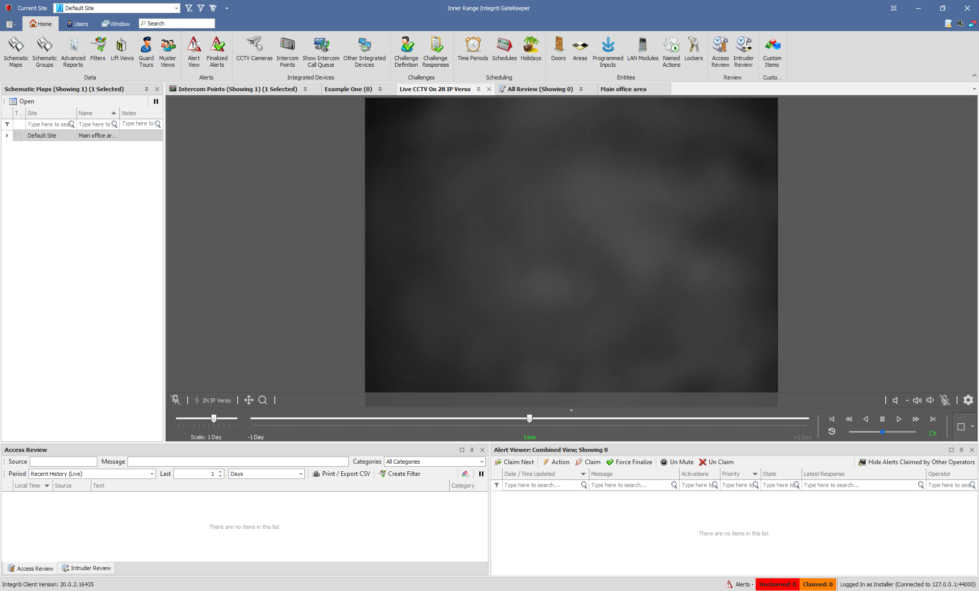Expand the Default Site row
The width and height of the screenshot is (979, 591).
pos(7,136)
